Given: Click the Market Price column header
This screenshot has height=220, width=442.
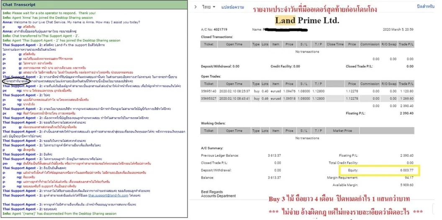Looking at the screenshot, I should click(x=342, y=131).
